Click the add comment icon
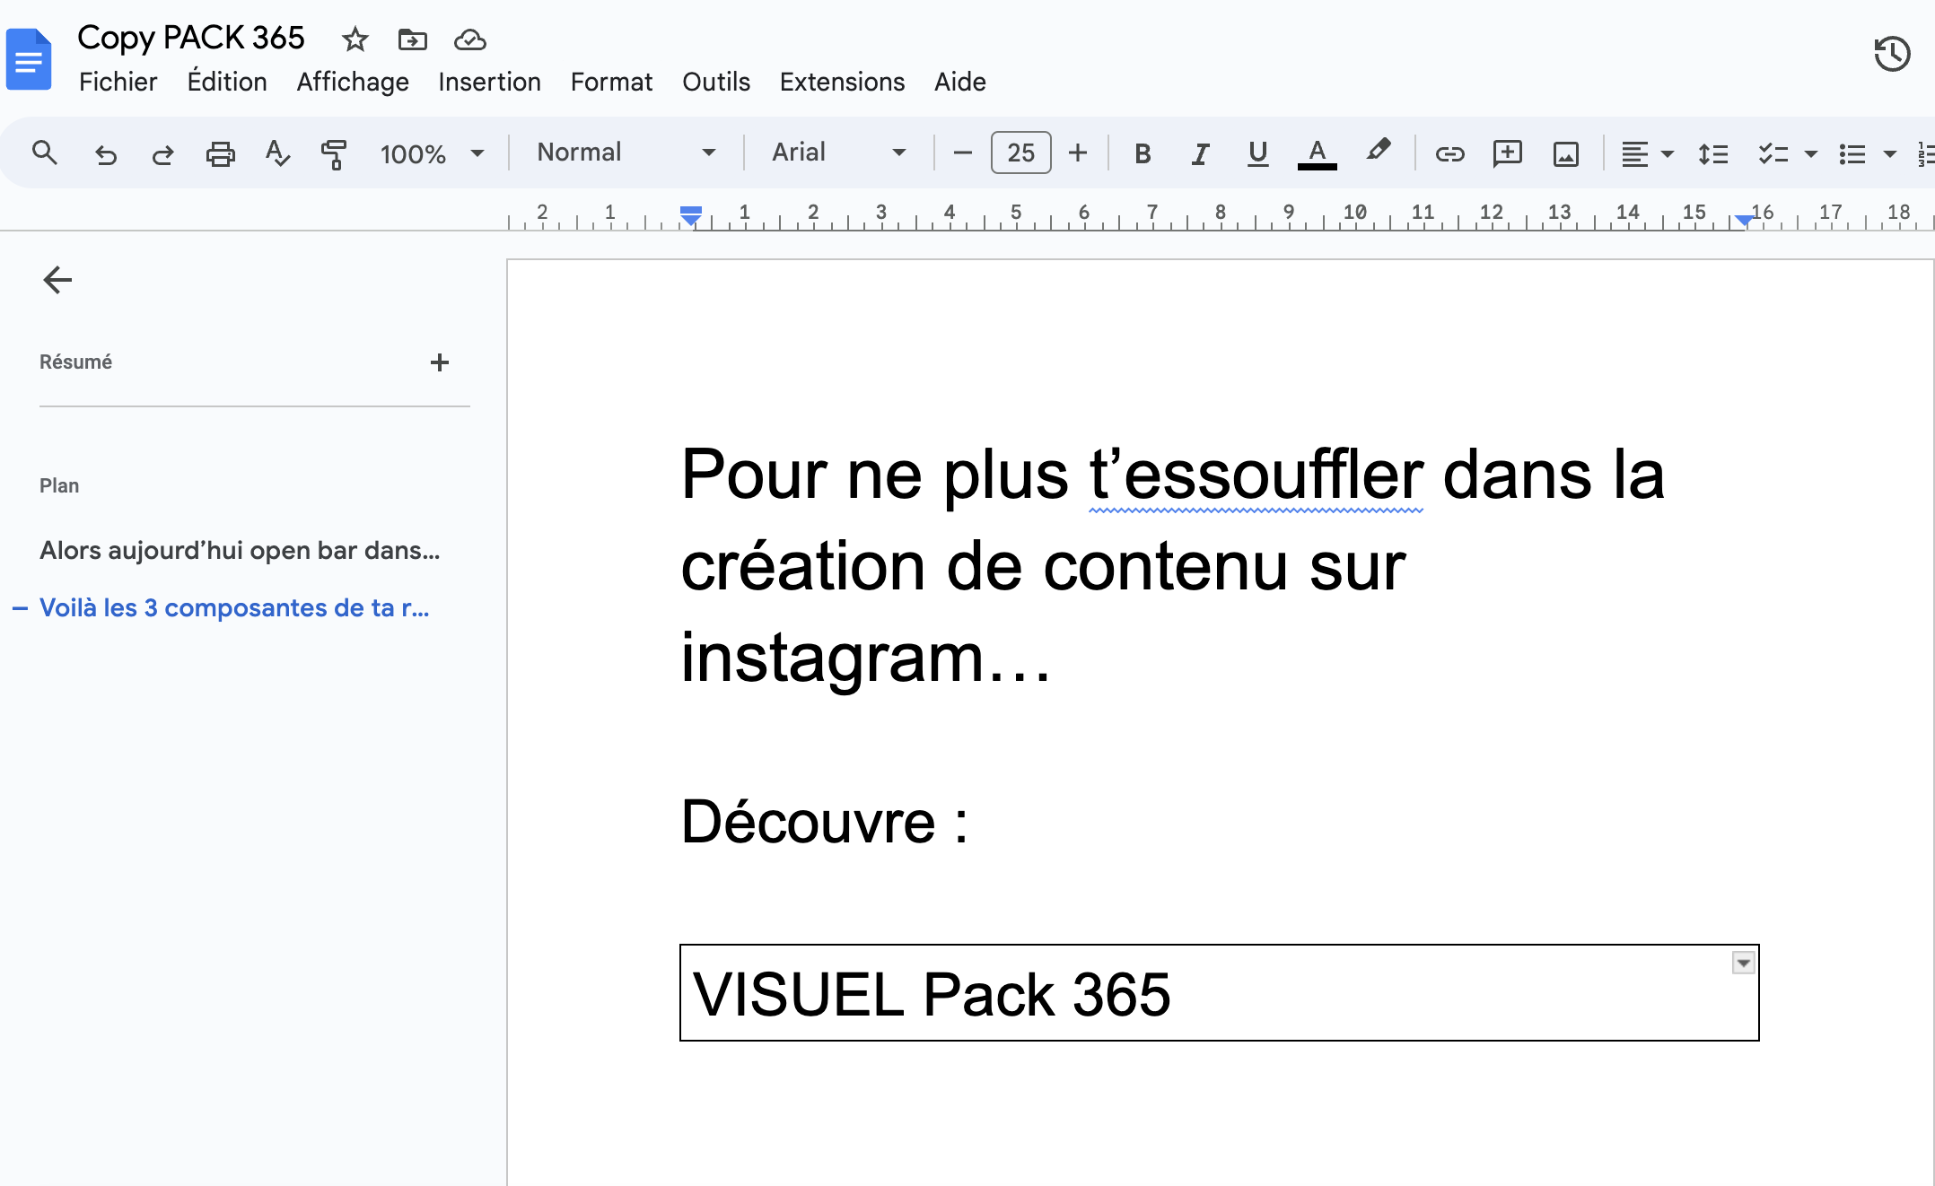Image resolution: width=1935 pixels, height=1186 pixels. pos(1507,154)
